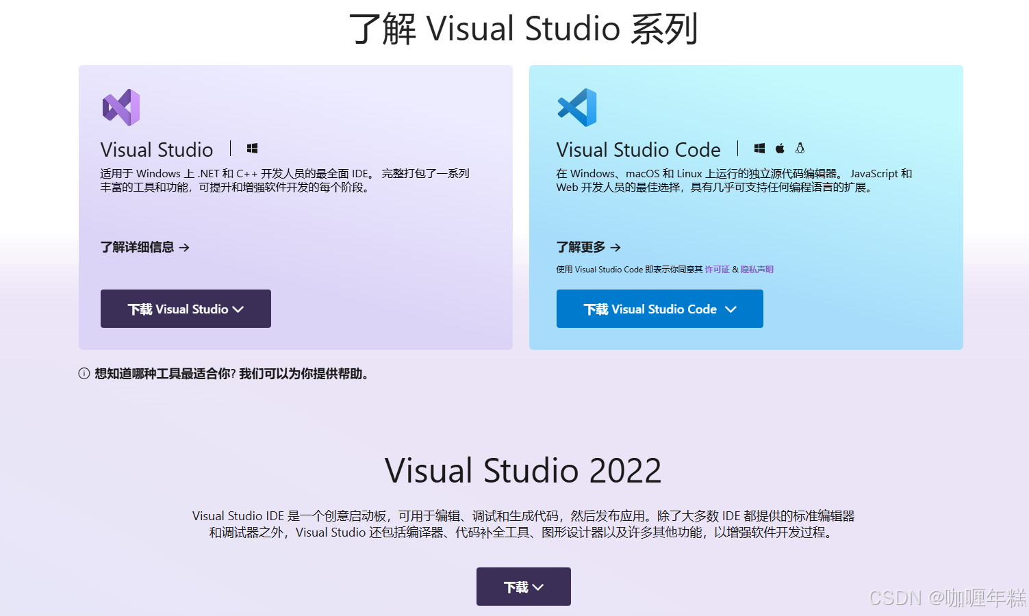Click the Visual Studio Code card heading
The image size is (1029, 616).
point(638,149)
